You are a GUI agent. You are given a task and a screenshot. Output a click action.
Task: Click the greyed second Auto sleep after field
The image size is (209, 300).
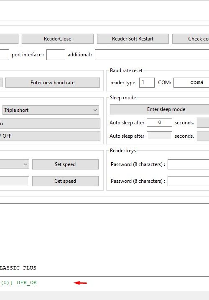(159, 136)
